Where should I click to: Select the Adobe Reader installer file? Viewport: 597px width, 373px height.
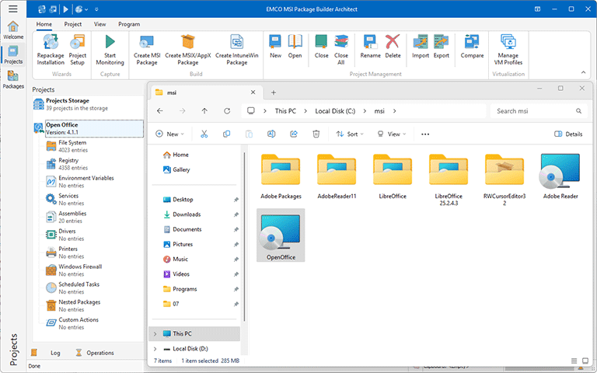560,176
